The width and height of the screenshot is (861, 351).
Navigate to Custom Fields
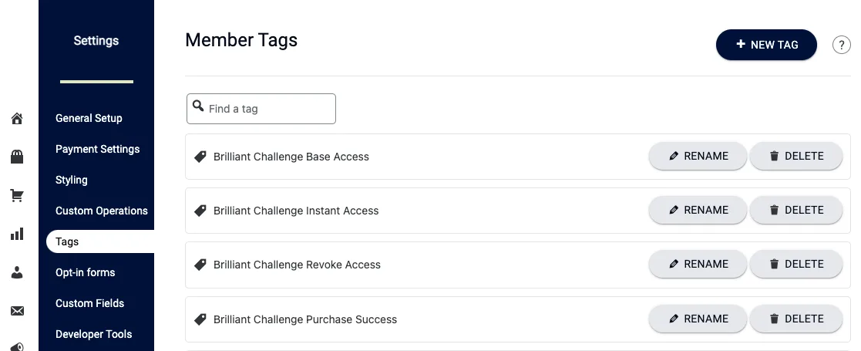point(89,303)
